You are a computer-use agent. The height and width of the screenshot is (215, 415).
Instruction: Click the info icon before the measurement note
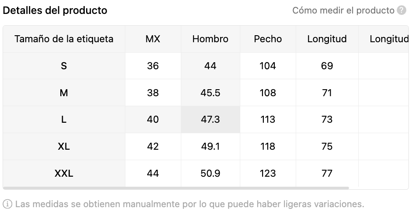pyautogui.click(x=7, y=204)
